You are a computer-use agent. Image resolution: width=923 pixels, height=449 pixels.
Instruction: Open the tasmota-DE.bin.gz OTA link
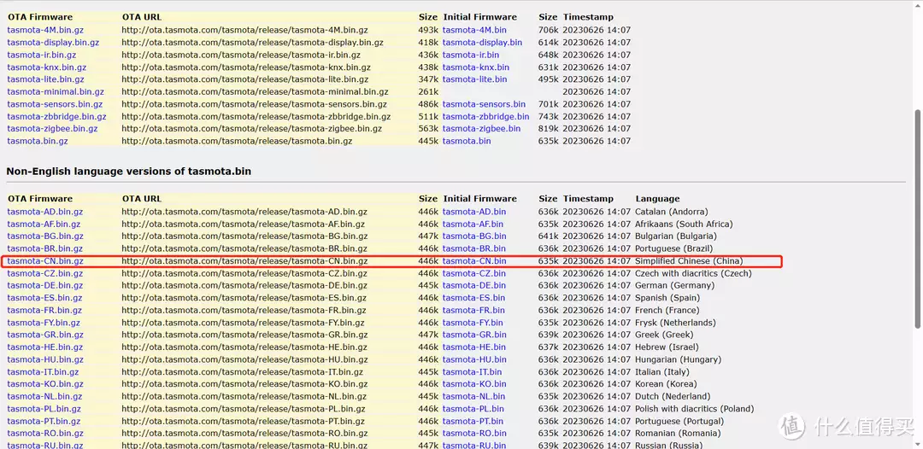[44, 286]
